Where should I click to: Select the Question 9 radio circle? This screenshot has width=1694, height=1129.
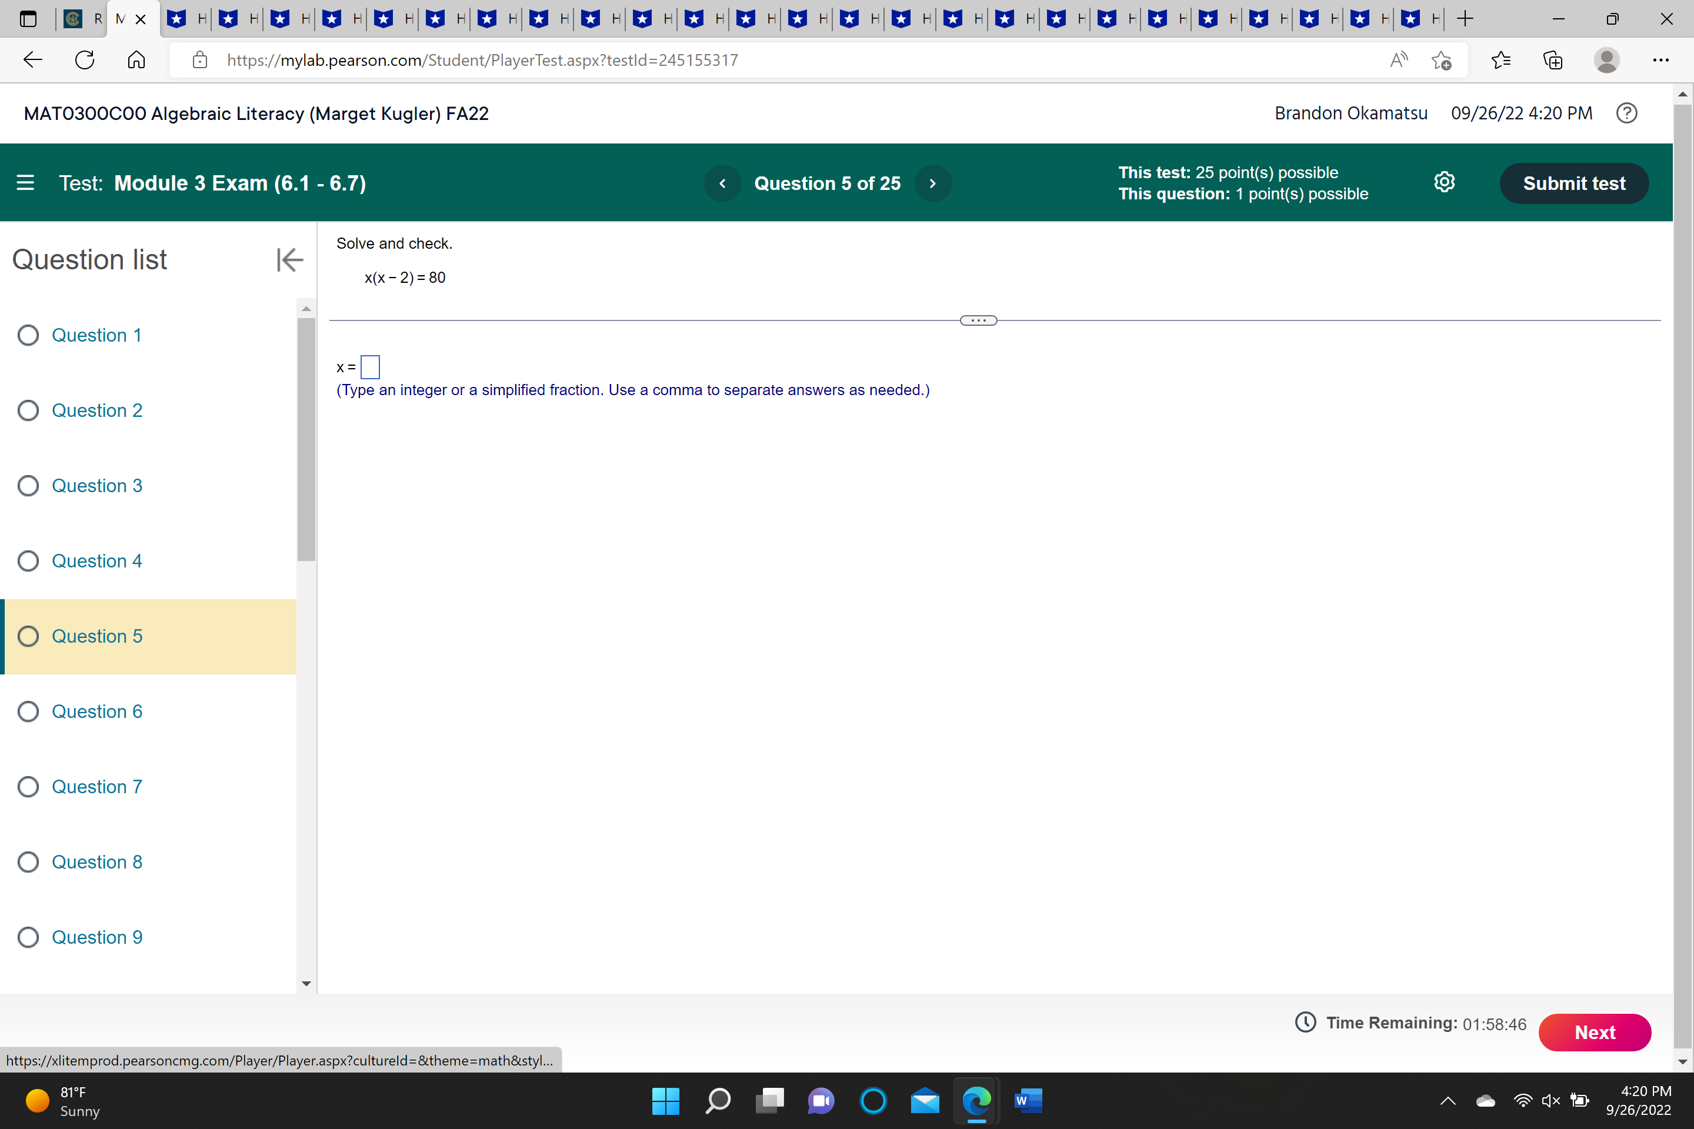[28, 937]
